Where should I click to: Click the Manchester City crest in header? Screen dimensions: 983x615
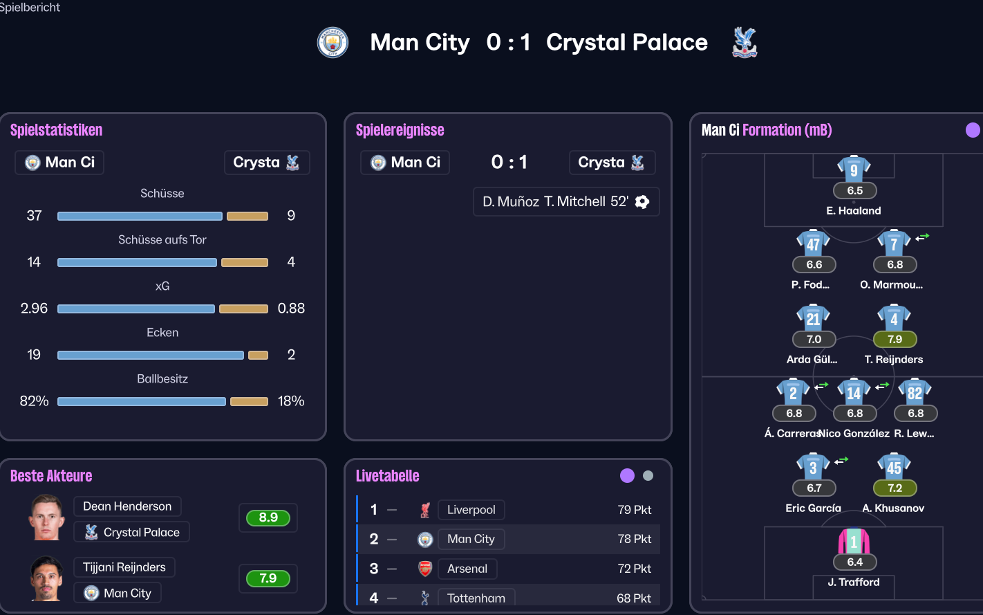click(x=333, y=43)
